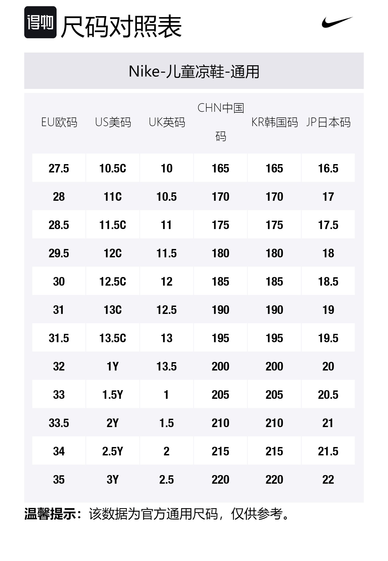Click the 得物 app logo icon
The height and width of the screenshot is (561, 388).
click(x=40, y=22)
